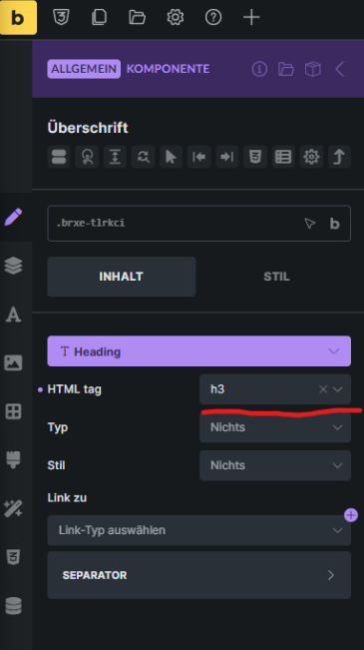Viewport: 364px width, 650px height.
Task: Click the yellow Bricks logo icon
Action: (18, 17)
